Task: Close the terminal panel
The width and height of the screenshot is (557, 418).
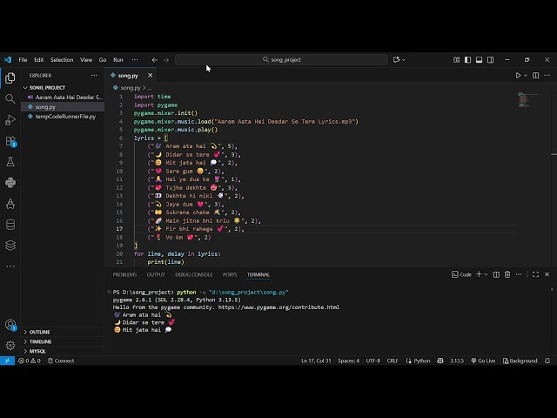Action: (x=547, y=274)
